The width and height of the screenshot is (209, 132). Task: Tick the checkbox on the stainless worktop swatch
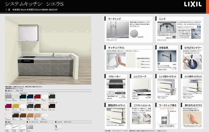coord(27,126)
